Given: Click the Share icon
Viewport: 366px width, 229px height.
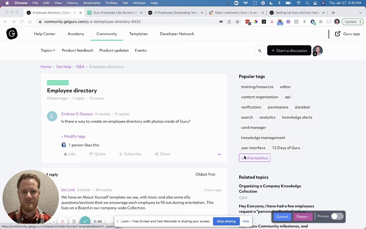Looking at the screenshot, I should point(157,154).
